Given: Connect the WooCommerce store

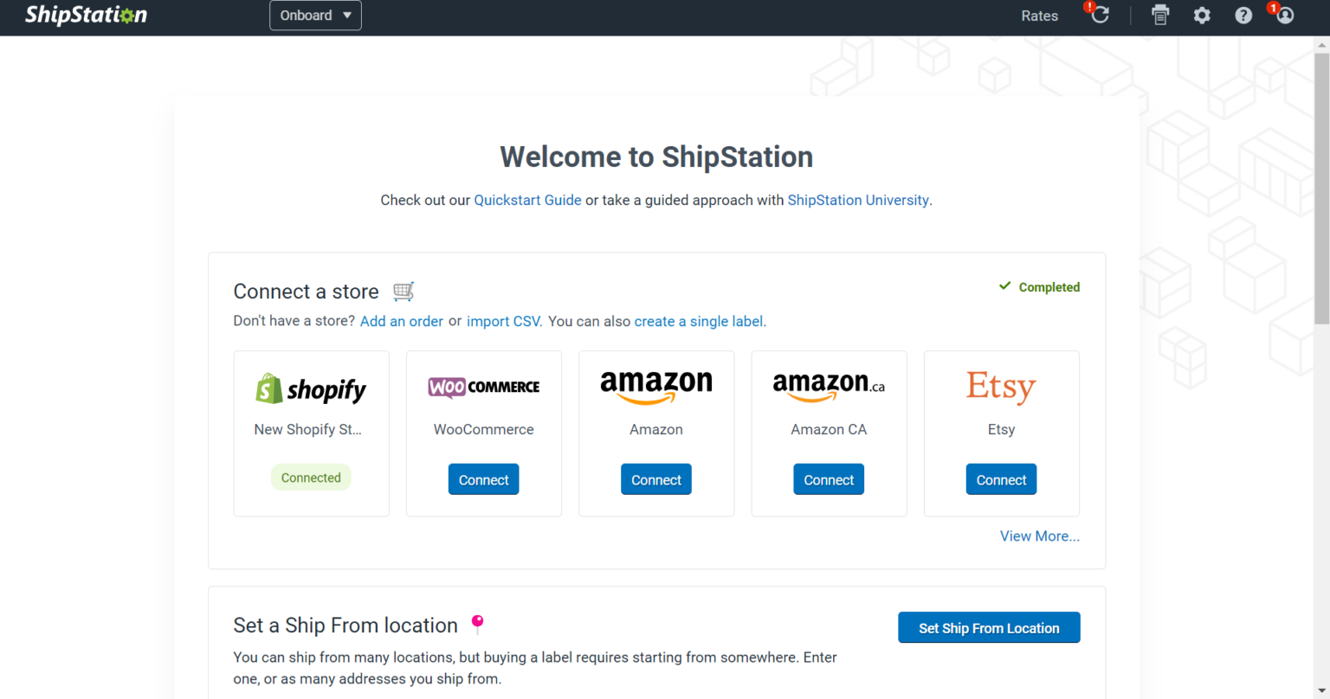Looking at the screenshot, I should pos(483,480).
